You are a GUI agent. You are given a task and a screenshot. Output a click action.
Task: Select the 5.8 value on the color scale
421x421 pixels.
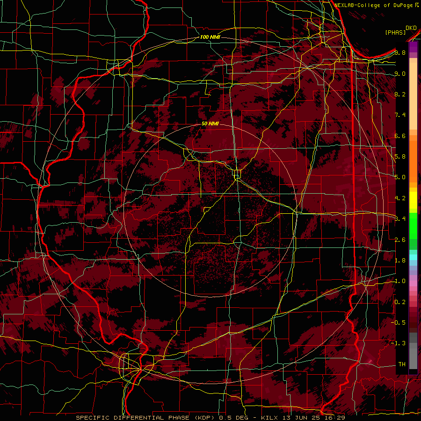400,157
